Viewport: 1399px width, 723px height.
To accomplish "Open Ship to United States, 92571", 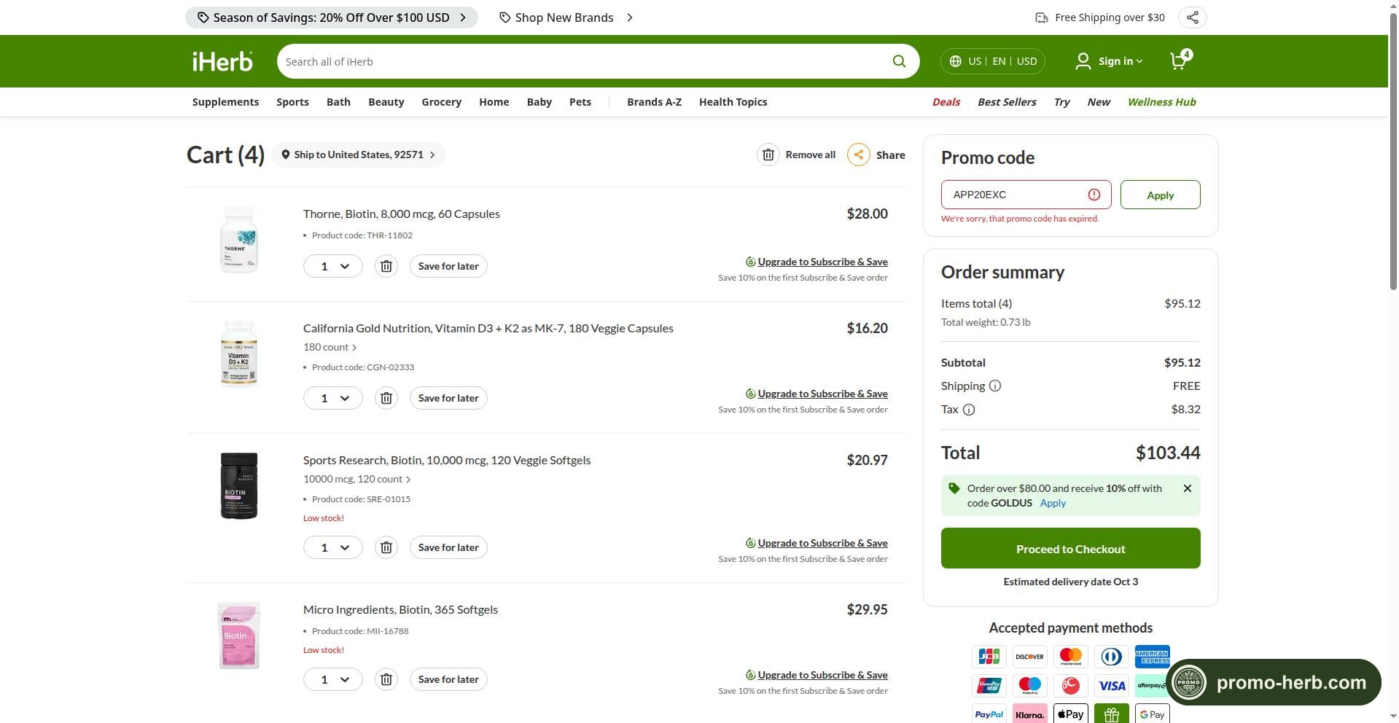I will (x=359, y=155).
